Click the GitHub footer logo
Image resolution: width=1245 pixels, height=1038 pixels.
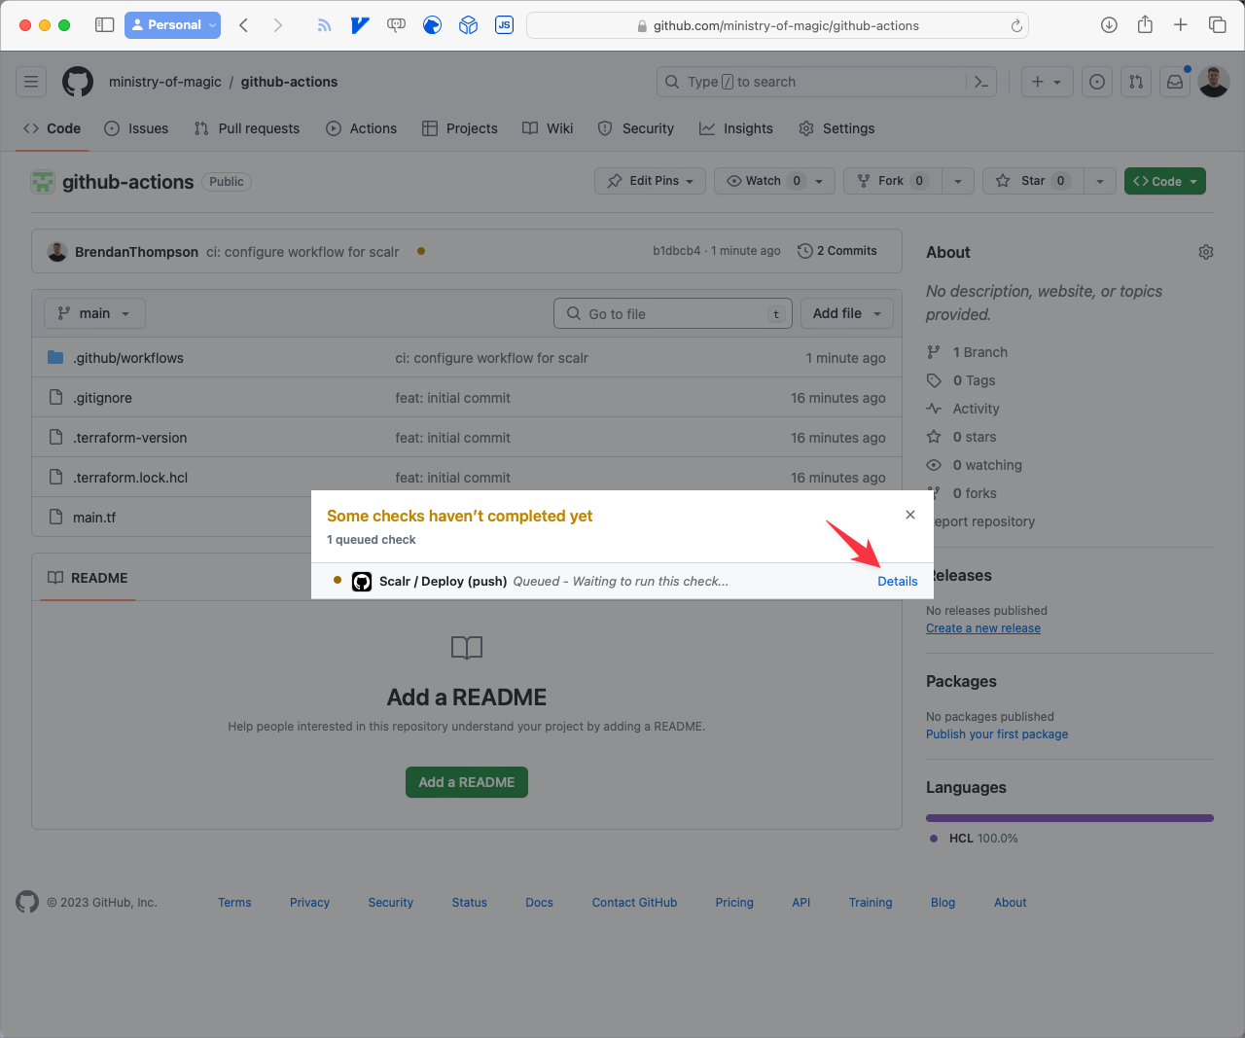pyautogui.click(x=27, y=902)
